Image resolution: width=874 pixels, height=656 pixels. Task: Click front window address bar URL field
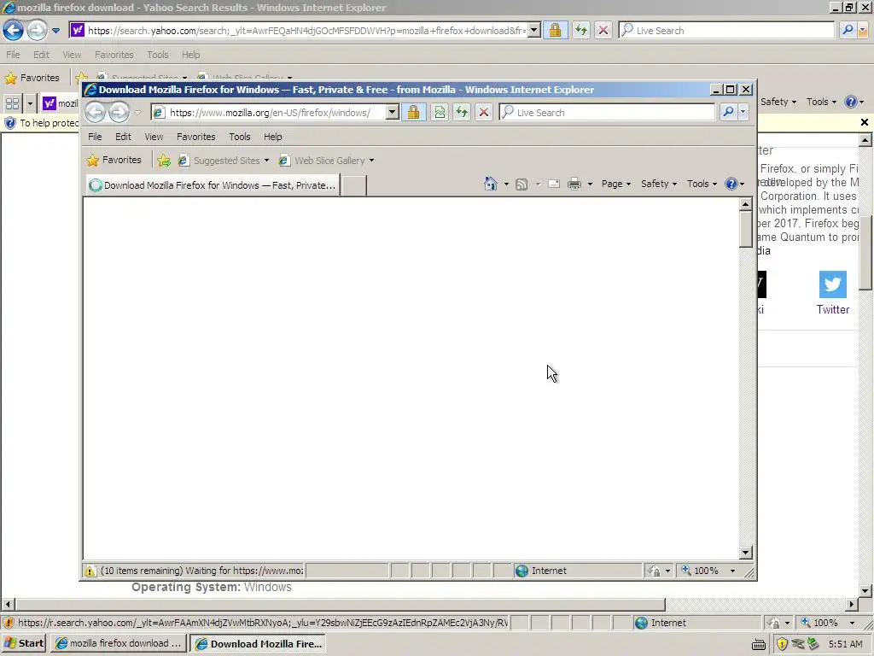tap(269, 113)
